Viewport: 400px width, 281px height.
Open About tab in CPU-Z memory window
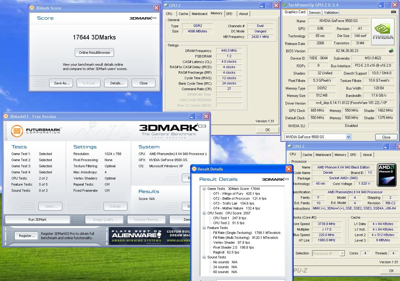click(243, 14)
